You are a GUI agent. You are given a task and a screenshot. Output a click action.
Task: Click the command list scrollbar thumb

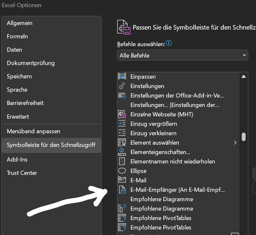[244, 137]
